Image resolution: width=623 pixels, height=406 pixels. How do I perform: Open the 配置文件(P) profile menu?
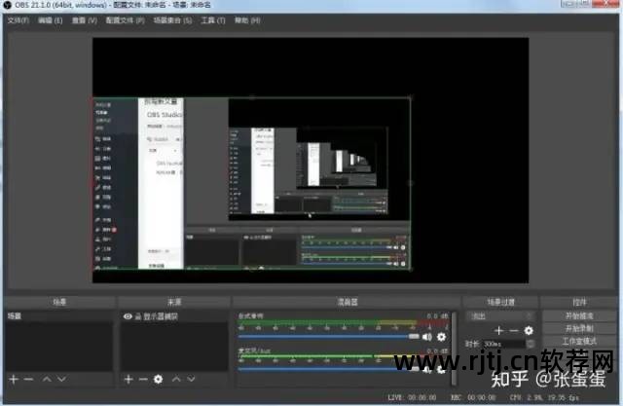click(126, 20)
